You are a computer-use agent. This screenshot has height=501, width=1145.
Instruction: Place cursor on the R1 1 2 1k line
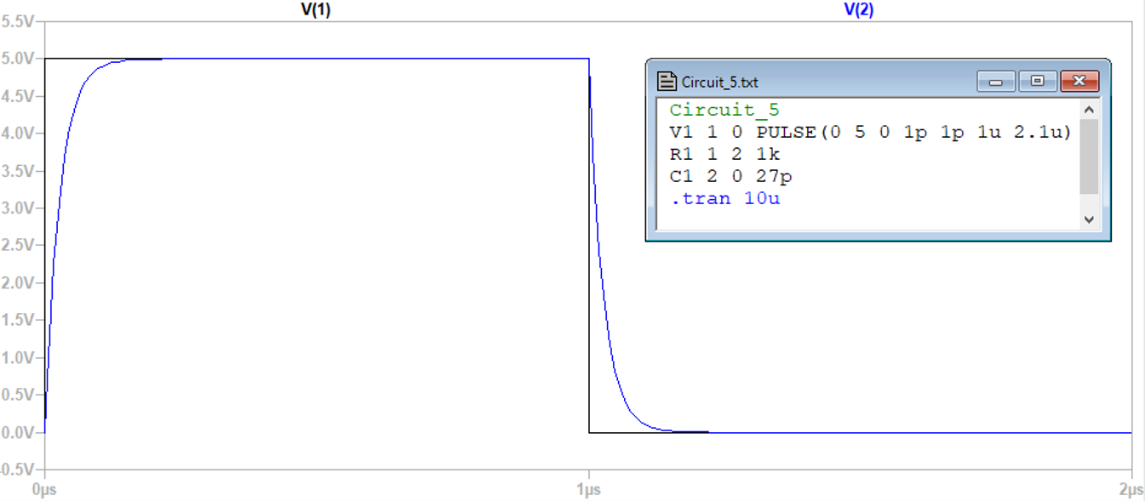(x=724, y=154)
